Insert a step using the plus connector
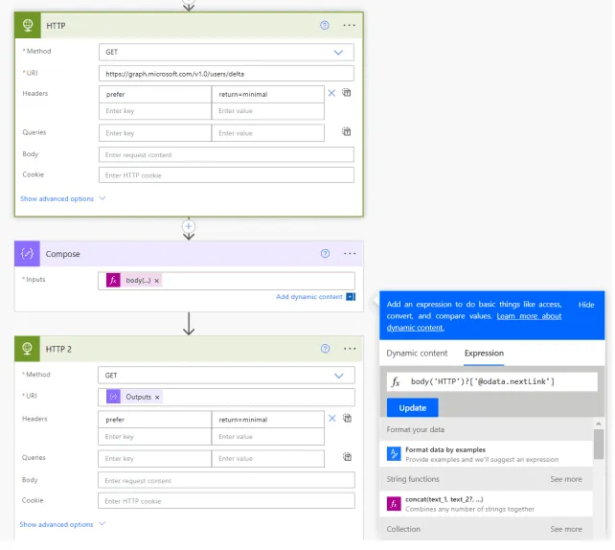Image resolution: width=615 pixels, height=550 pixels. 189,227
